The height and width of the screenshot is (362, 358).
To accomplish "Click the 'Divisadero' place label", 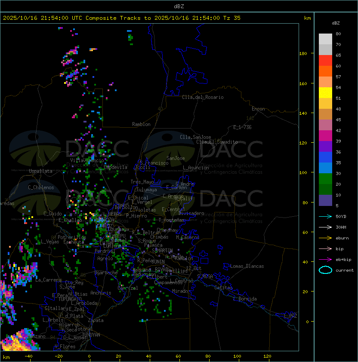I will pyautogui.click(x=191, y=213).
